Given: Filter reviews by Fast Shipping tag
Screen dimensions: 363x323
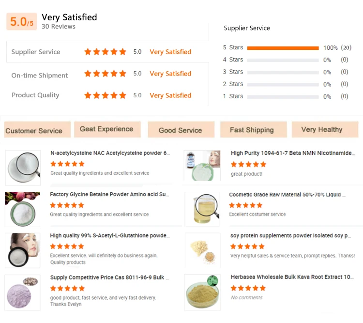Looking at the screenshot, I should click(x=252, y=130).
